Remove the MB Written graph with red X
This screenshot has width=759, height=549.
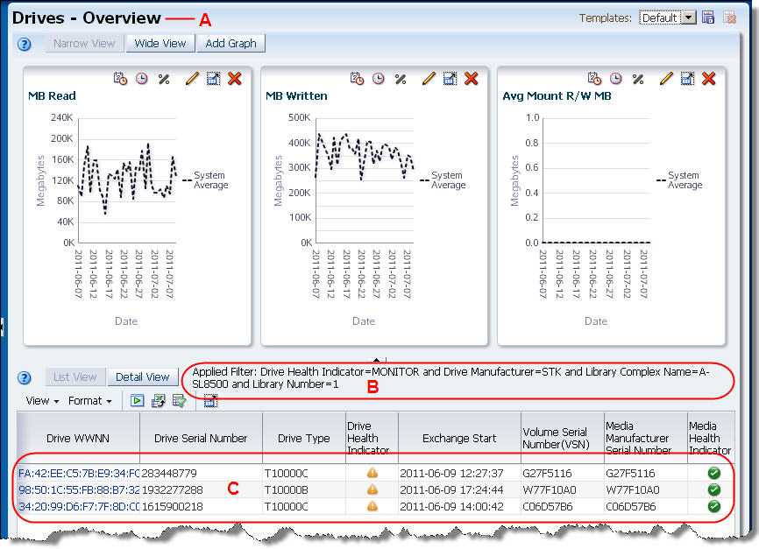(x=472, y=78)
